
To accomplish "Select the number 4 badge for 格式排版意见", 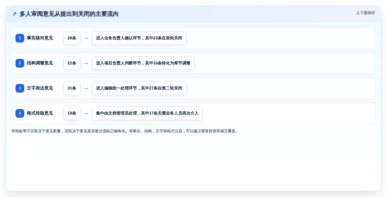I will [20, 113].
